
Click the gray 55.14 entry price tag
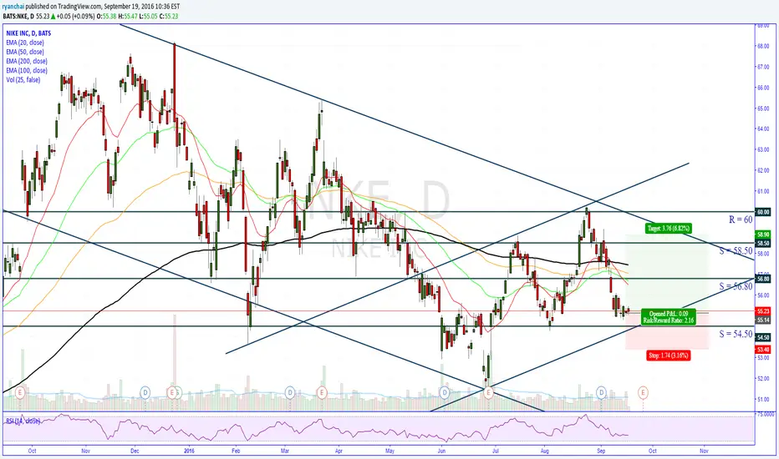pyautogui.click(x=762, y=320)
